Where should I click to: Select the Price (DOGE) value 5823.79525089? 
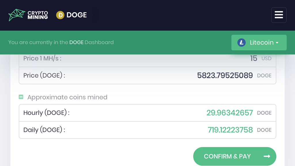pyautogui.click(x=225, y=75)
